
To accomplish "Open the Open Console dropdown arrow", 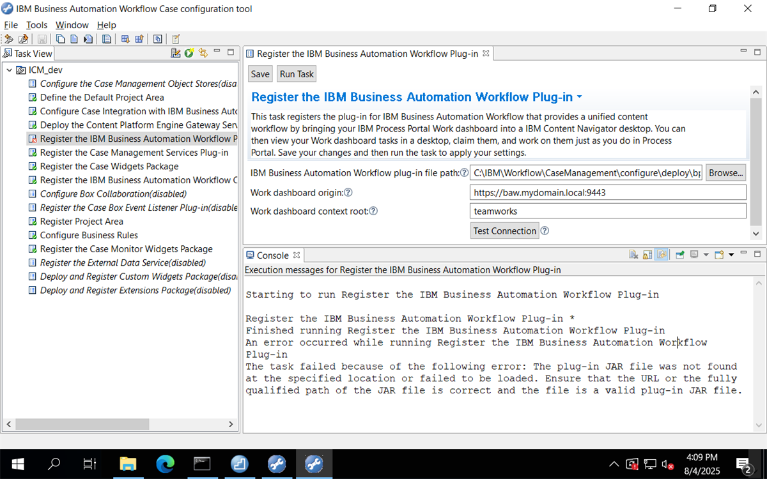I will pos(731,255).
